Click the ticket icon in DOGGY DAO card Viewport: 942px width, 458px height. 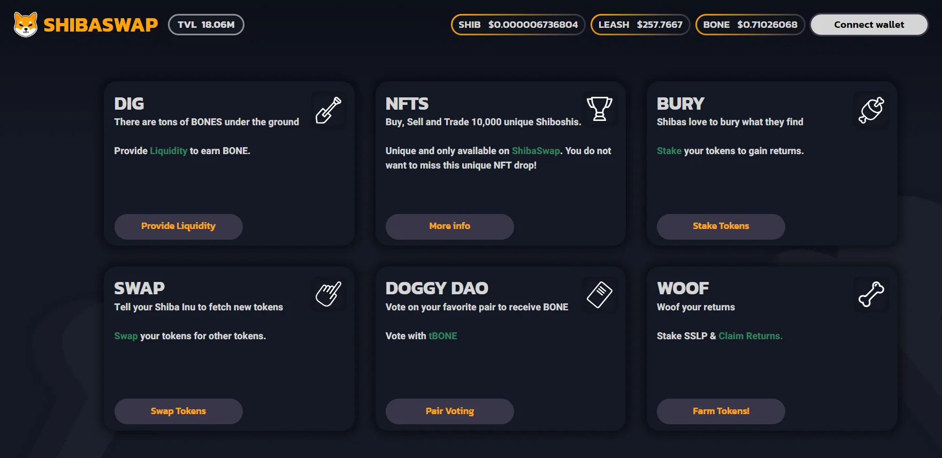[600, 294]
